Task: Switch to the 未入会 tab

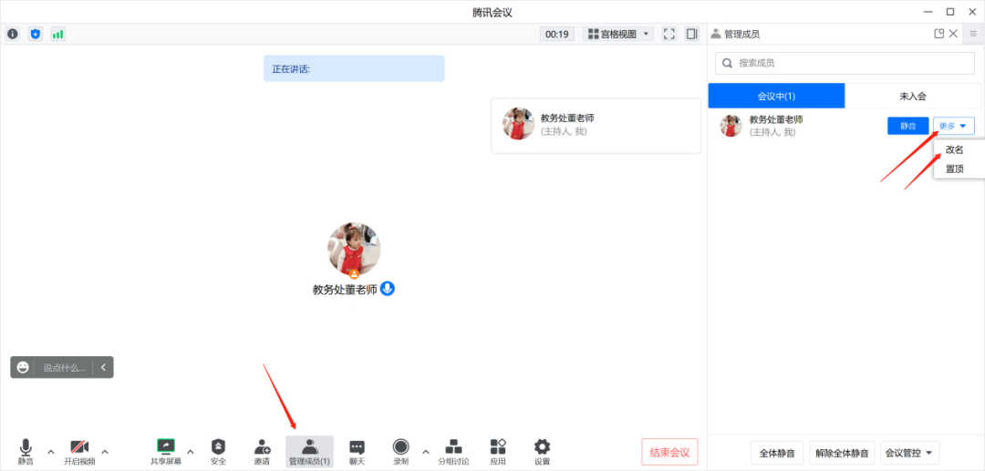Action: pos(912,96)
